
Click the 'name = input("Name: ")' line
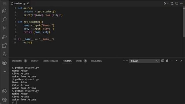click(x=39, y=25)
